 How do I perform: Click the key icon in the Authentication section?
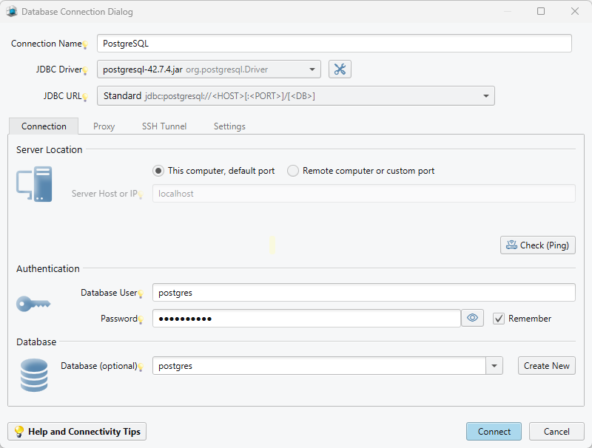33,303
